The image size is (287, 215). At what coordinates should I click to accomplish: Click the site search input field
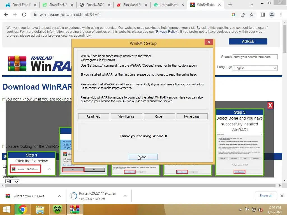[255, 57]
